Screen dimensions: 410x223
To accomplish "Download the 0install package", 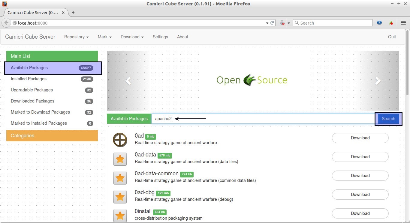I will click(x=360, y=213).
